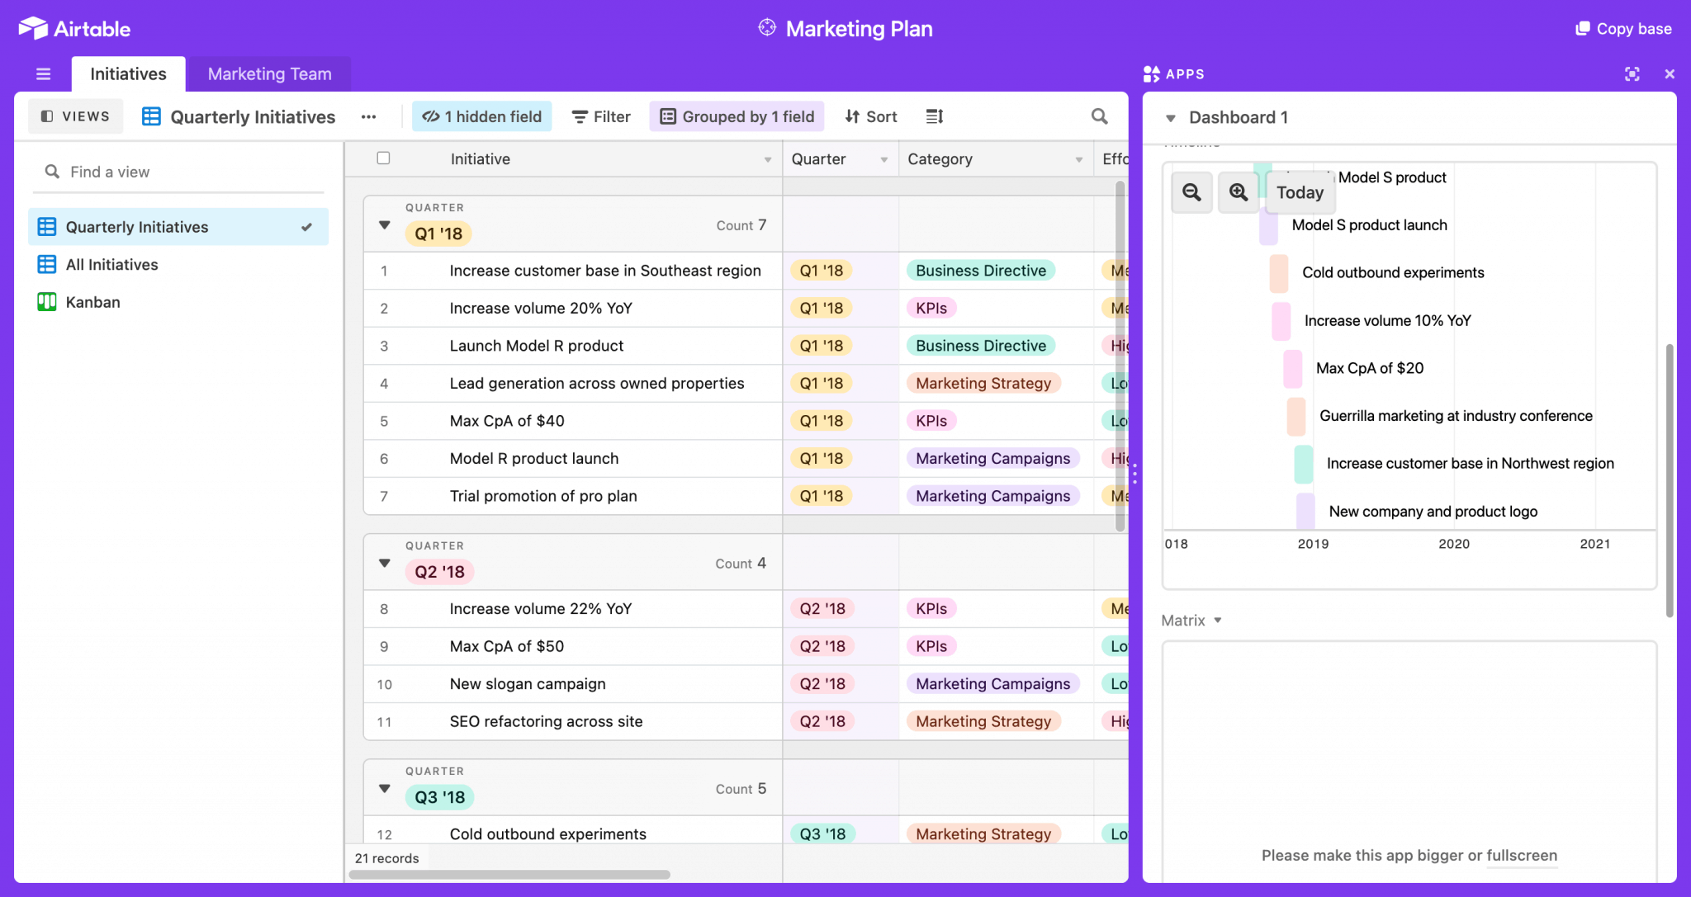Expand apps panel to fullscreen
1691x897 pixels.
click(x=1632, y=74)
